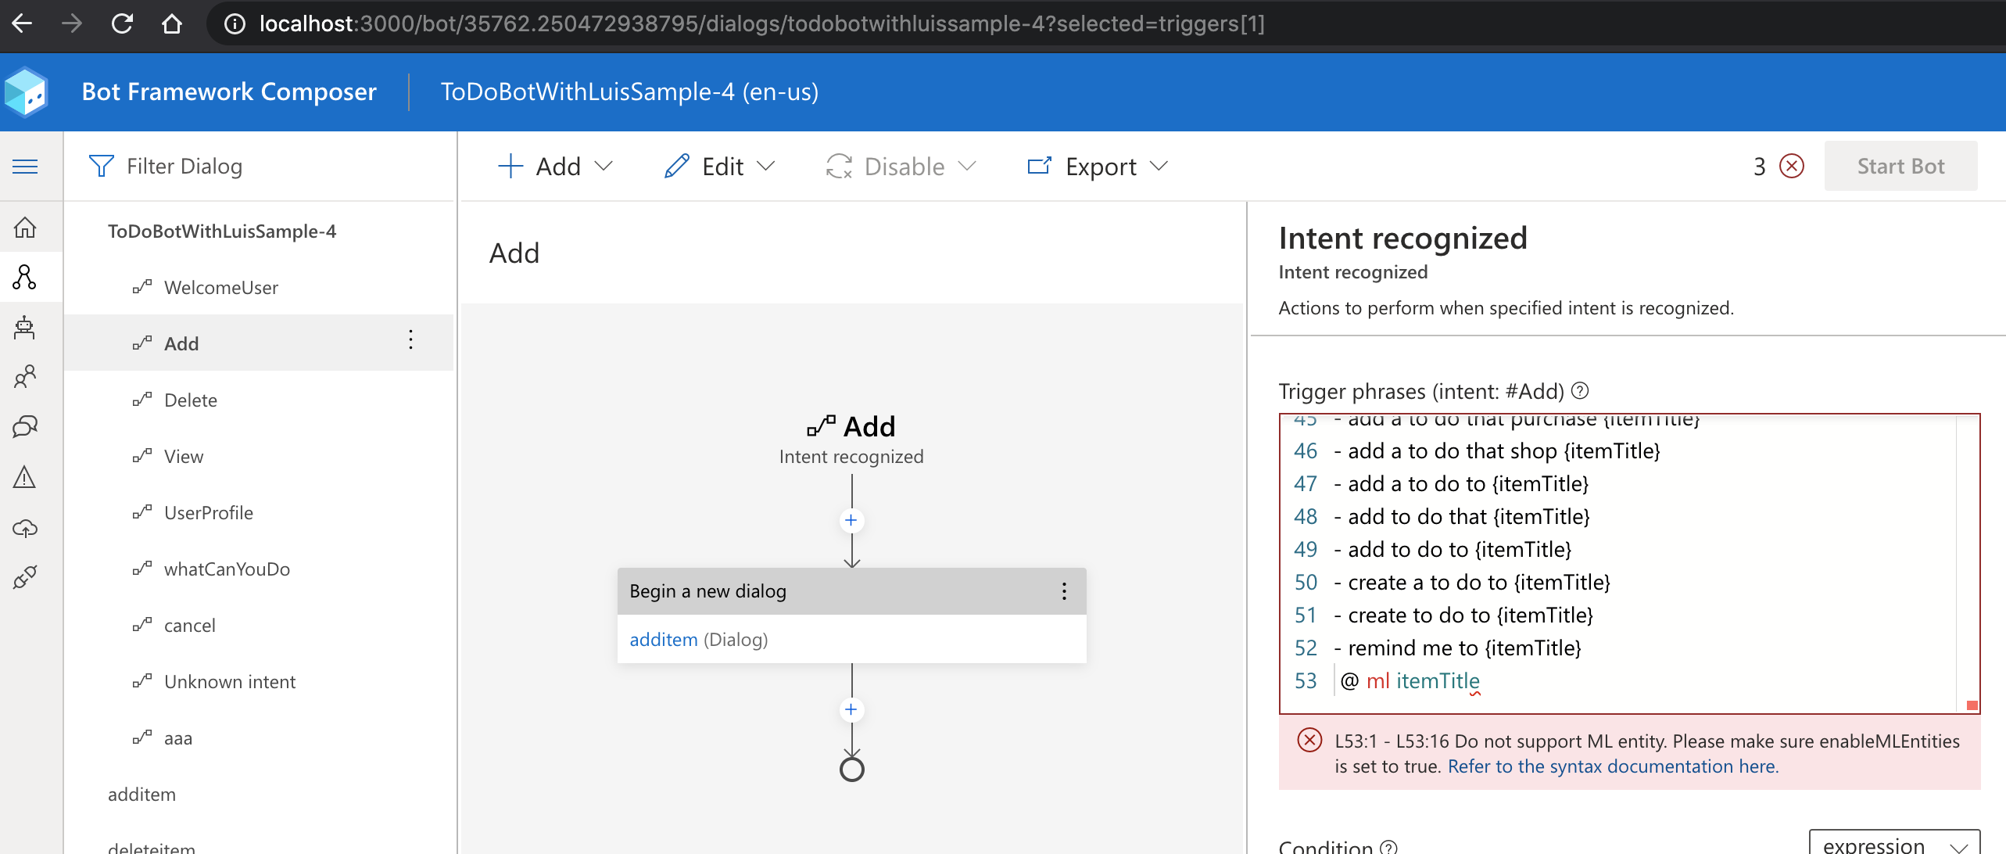Open the chat bubbles QnA icon
This screenshot has width=2006, height=854.
(x=25, y=427)
